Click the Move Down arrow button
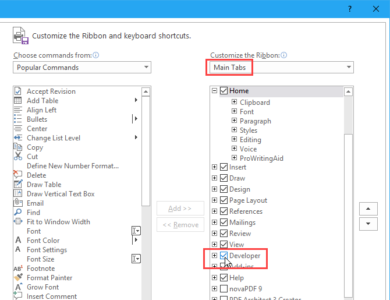The height and width of the screenshot is (300, 390). pos(368,224)
